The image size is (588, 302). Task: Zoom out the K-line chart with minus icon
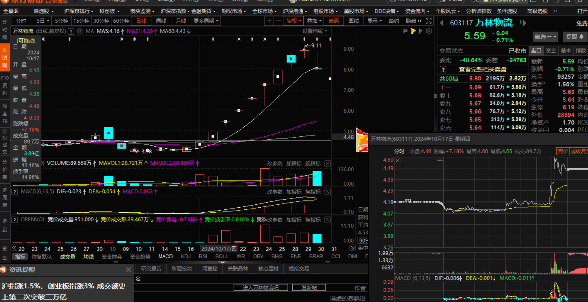pyautogui.click(x=278, y=21)
